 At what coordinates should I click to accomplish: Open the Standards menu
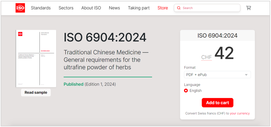[x=41, y=8]
